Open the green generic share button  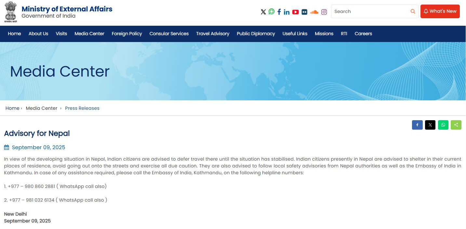pos(456,125)
